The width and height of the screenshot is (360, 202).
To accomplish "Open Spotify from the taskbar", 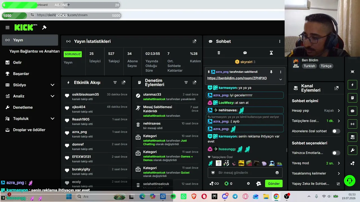I will tap(173, 197).
